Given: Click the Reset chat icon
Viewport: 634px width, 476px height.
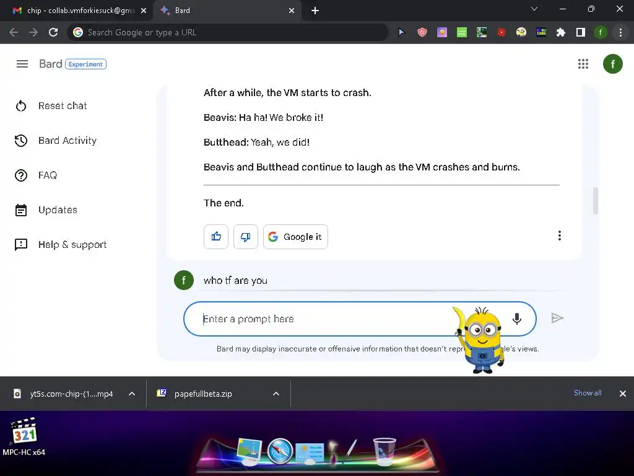Looking at the screenshot, I should click(21, 106).
